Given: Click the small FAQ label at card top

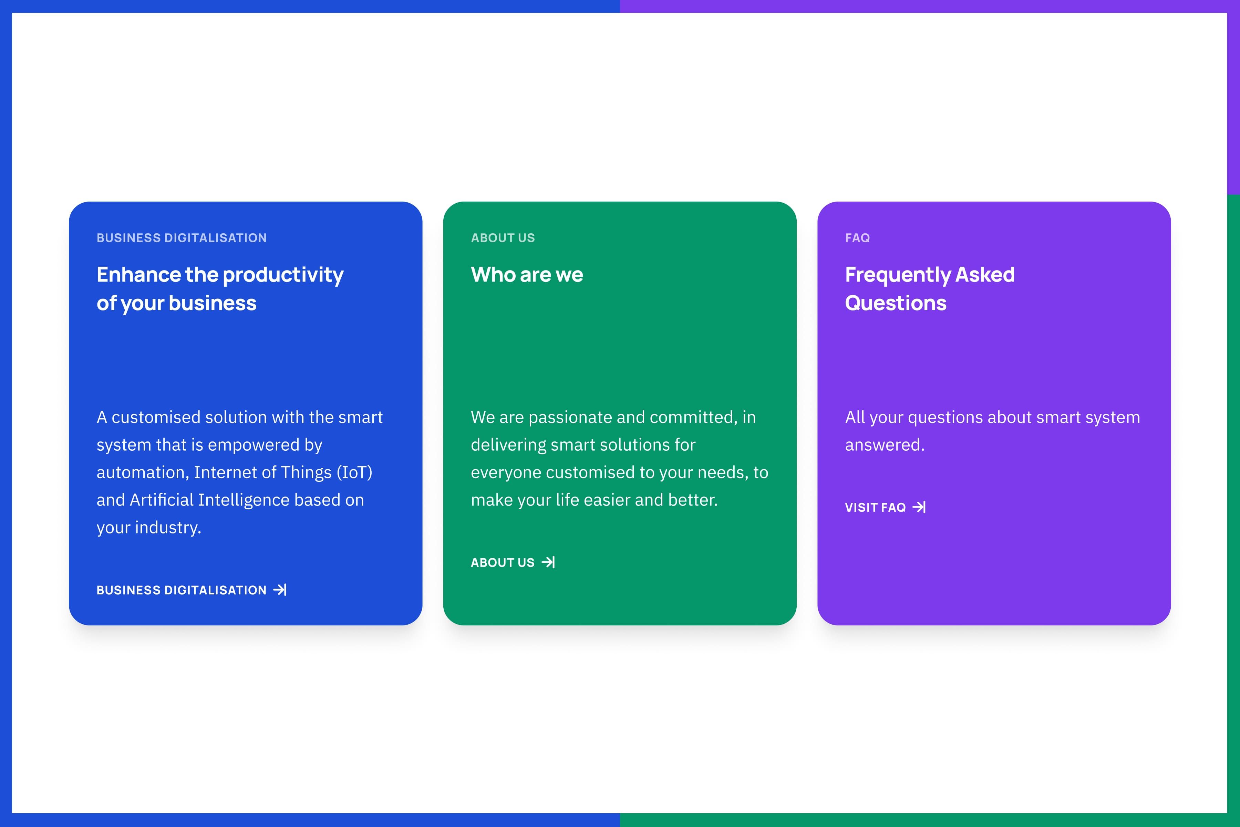Looking at the screenshot, I should pyautogui.click(x=857, y=238).
